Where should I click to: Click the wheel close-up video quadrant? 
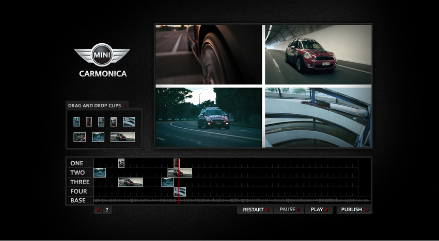click(209, 55)
